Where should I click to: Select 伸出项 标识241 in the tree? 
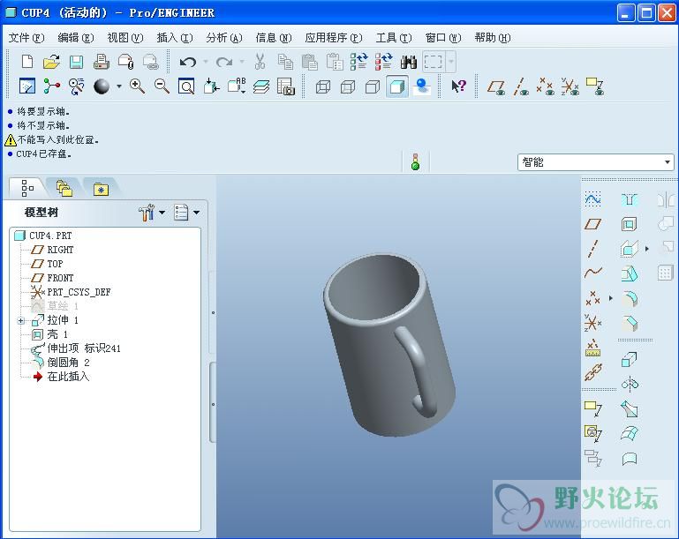(x=84, y=348)
